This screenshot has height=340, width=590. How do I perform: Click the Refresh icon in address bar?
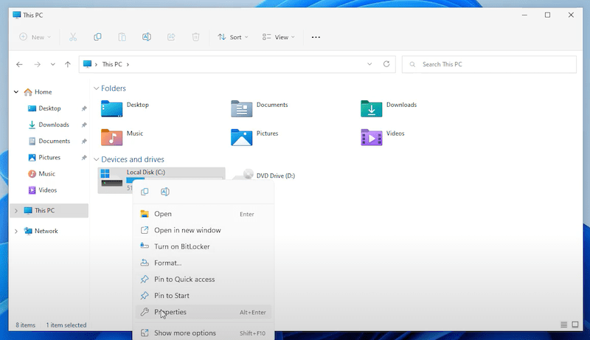pos(386,64)
